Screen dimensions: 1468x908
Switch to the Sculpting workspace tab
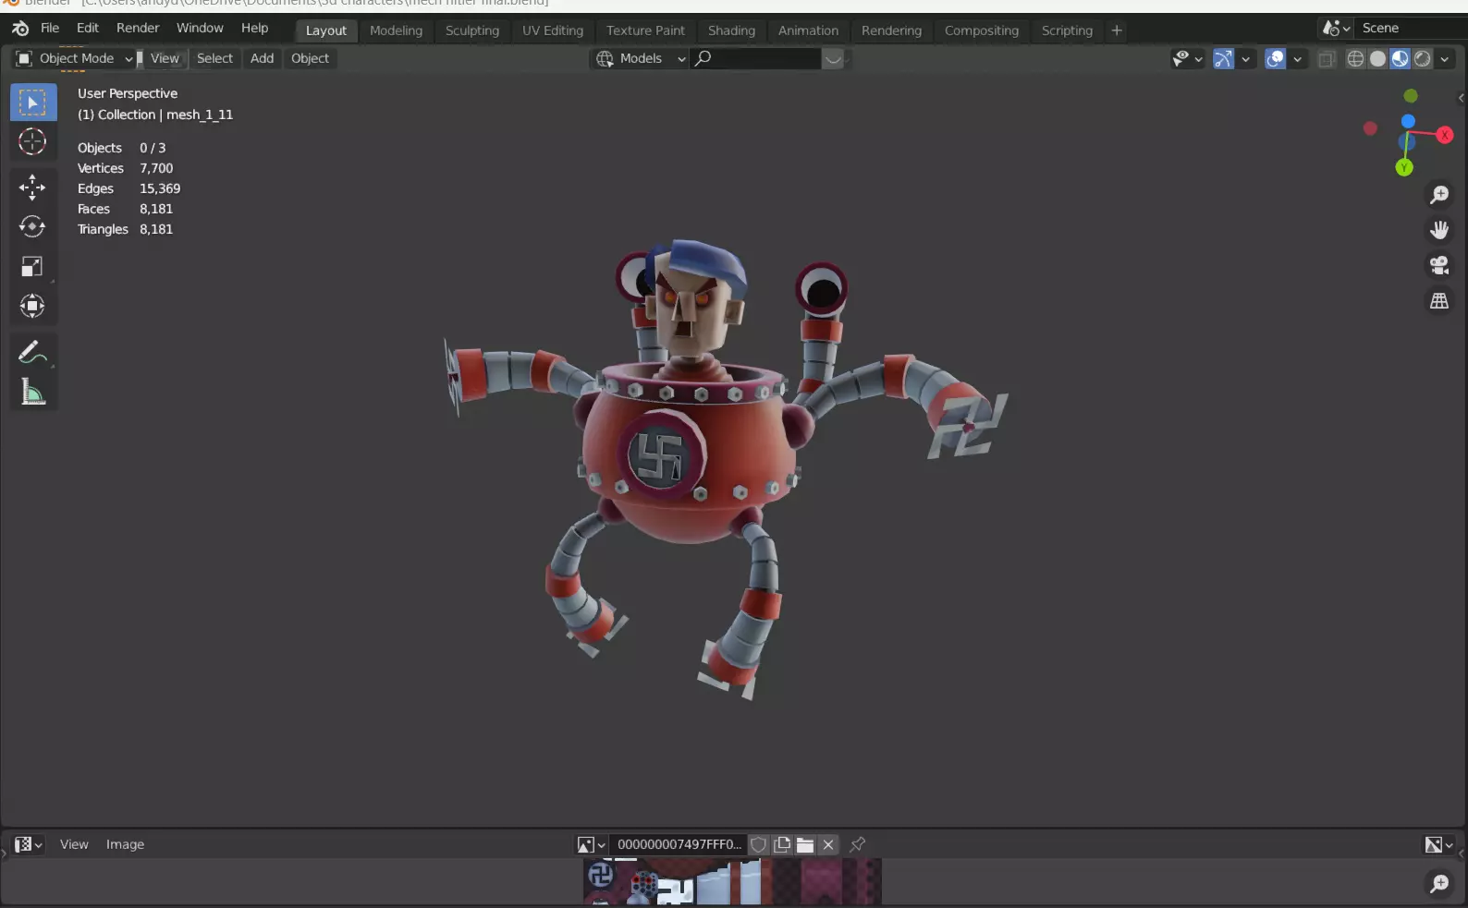point(471,30)
